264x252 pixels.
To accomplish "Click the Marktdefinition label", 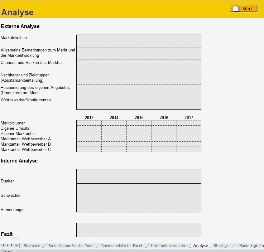I will point(14,37).
